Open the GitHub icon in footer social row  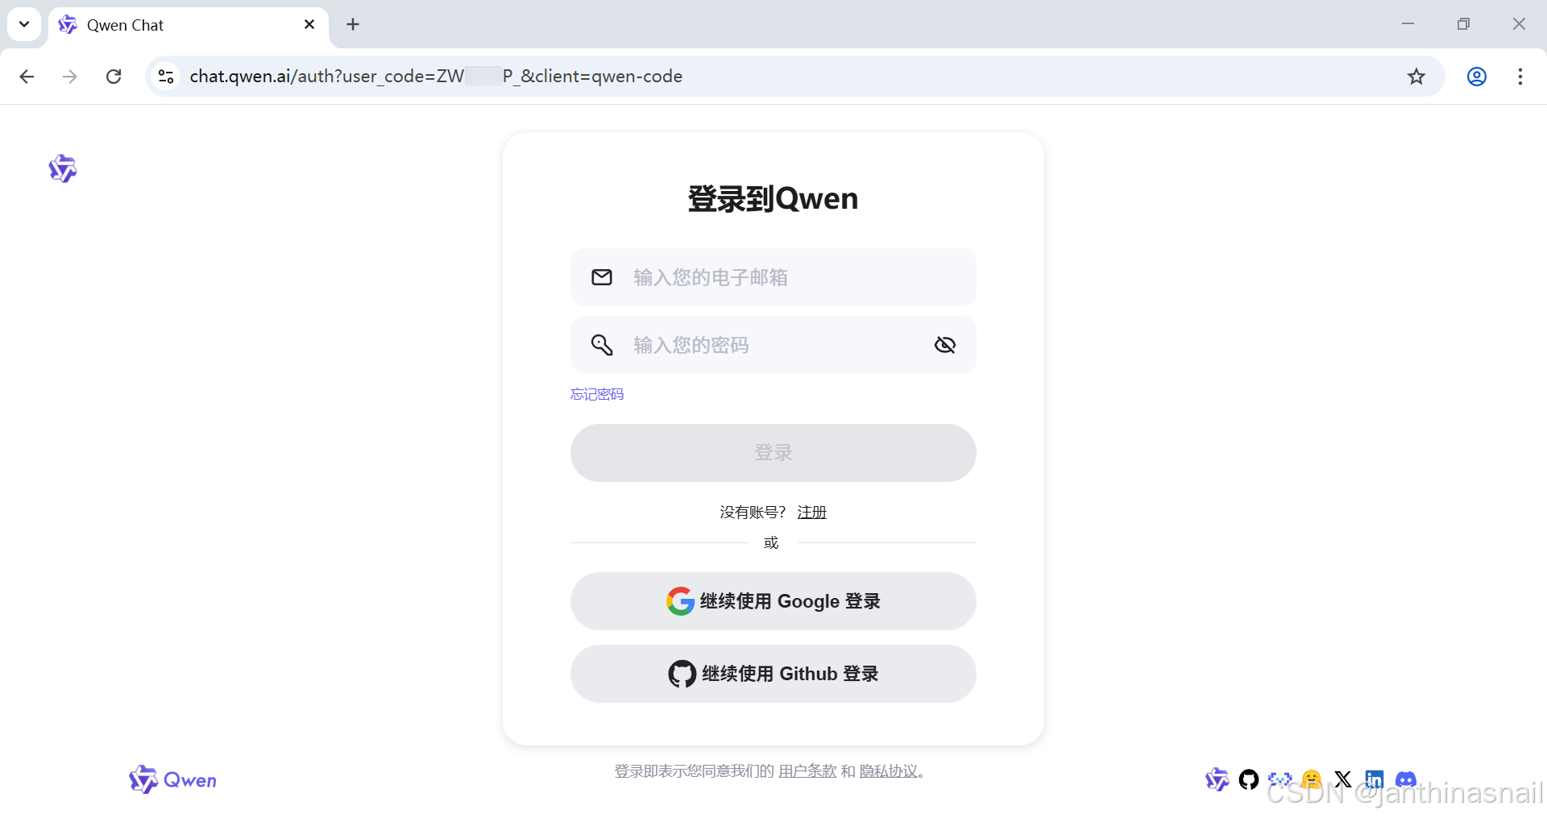[1249, 779]
